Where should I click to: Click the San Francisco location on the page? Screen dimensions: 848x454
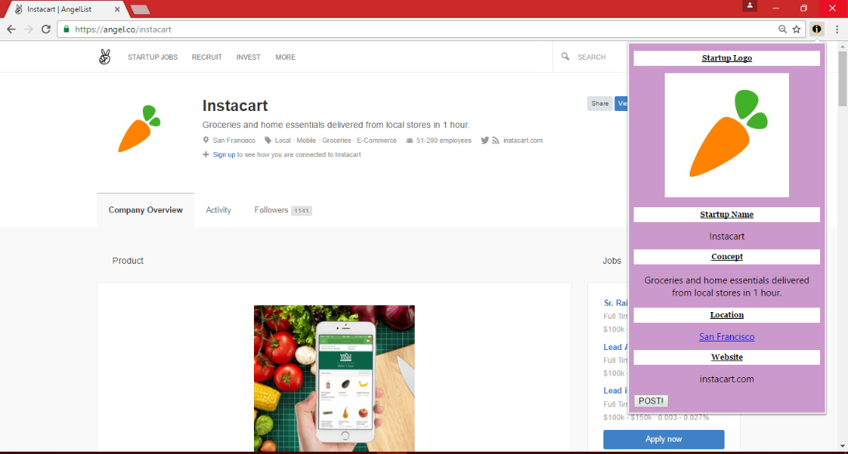tap(235, 140)
